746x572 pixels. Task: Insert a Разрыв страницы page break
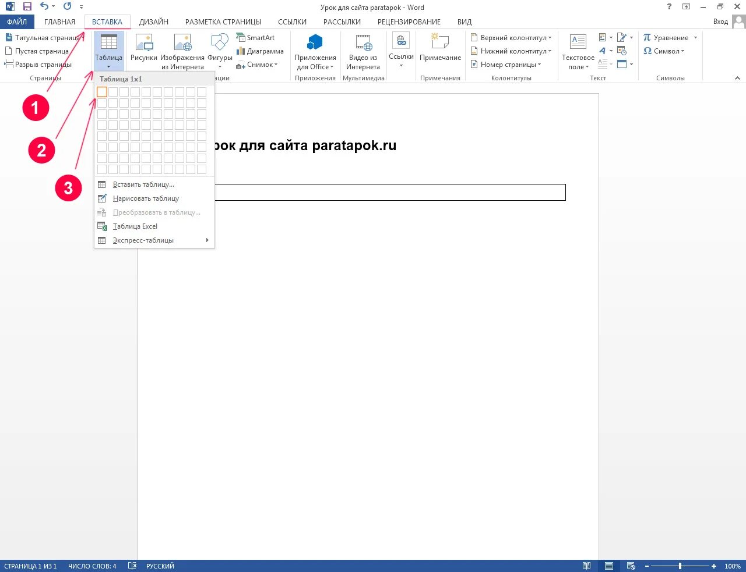coord(38,64)
